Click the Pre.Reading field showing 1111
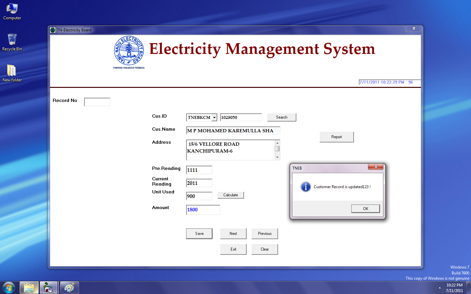471x294 pixels. (199, 170)
